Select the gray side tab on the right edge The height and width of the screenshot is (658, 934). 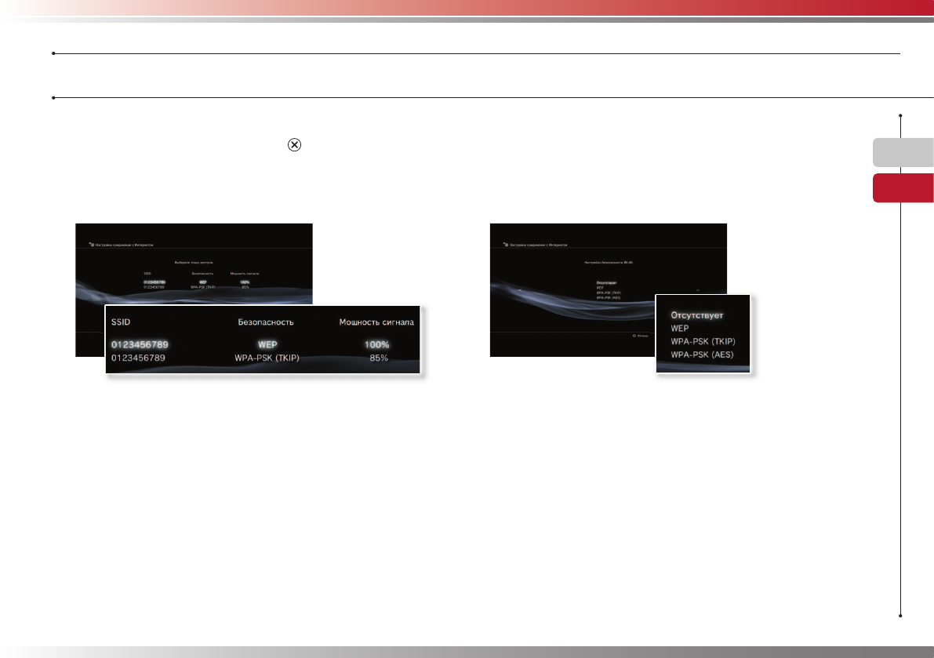(x=903, y=152)
